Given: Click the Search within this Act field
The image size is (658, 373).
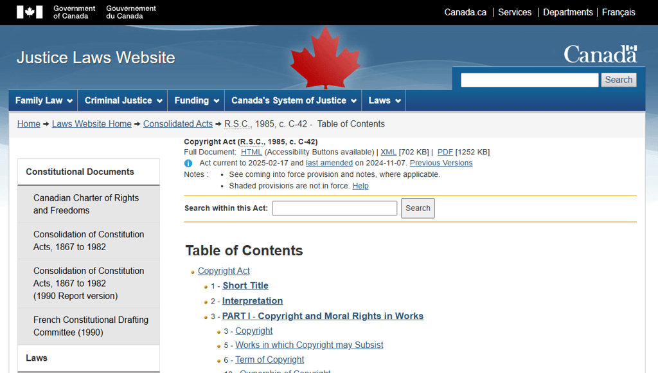Looking at the screenshot, I should [x=334, y=208].
